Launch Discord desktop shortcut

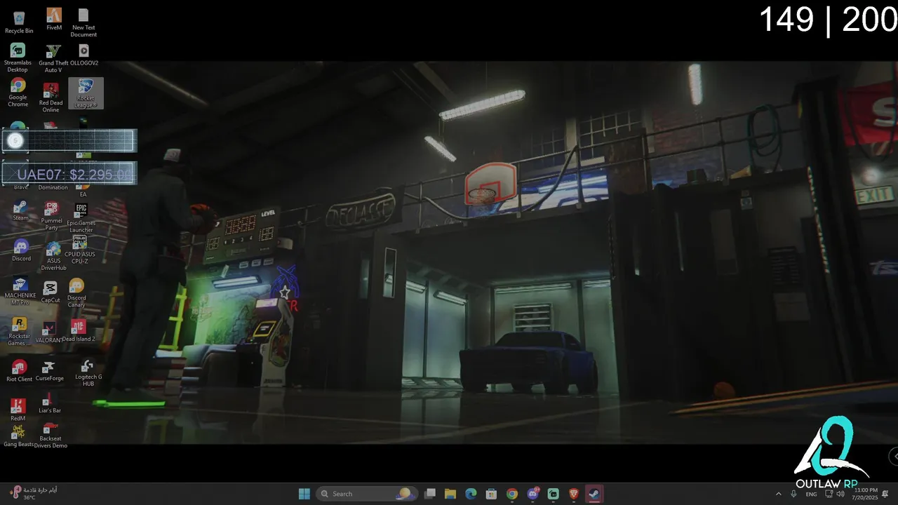pos(21,250)
